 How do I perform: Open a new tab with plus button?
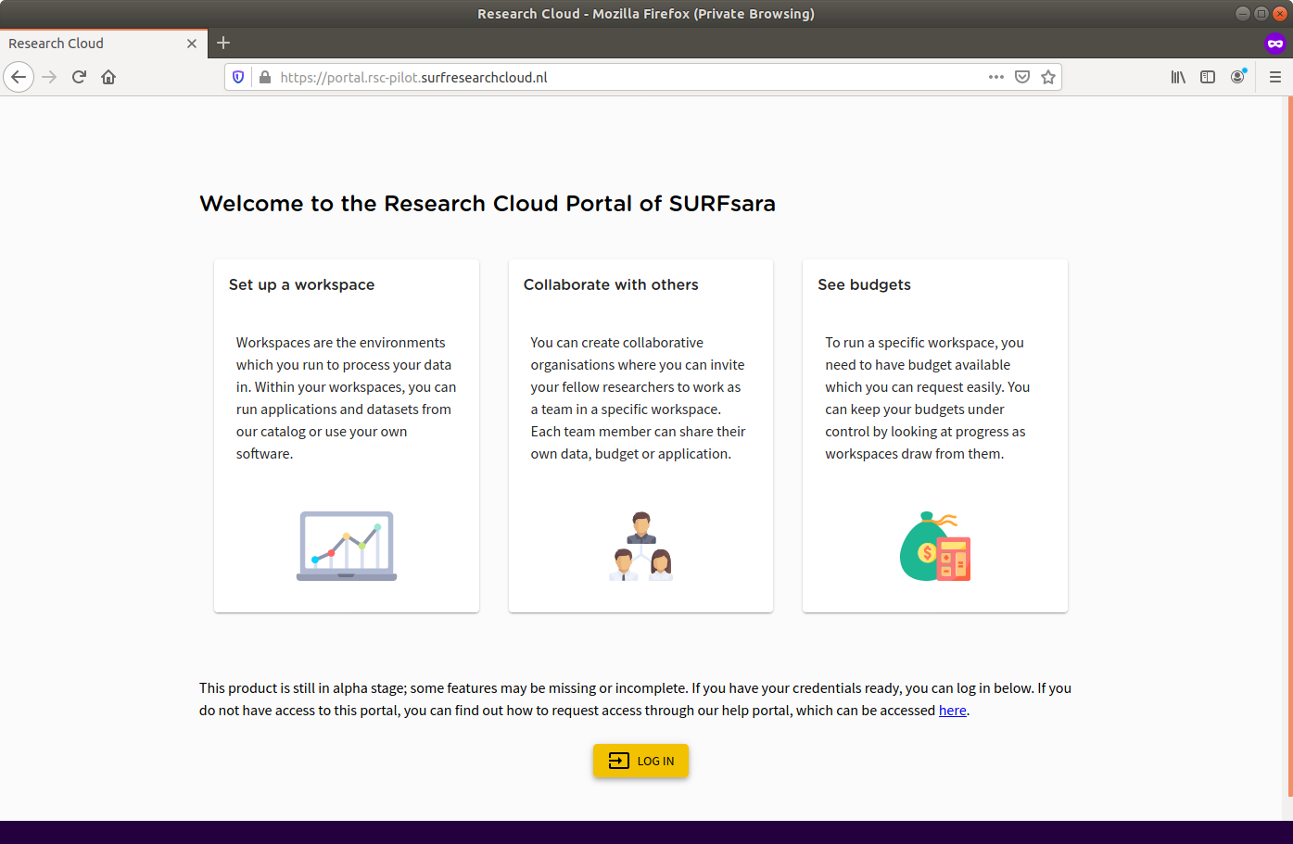tap(223, 43)
